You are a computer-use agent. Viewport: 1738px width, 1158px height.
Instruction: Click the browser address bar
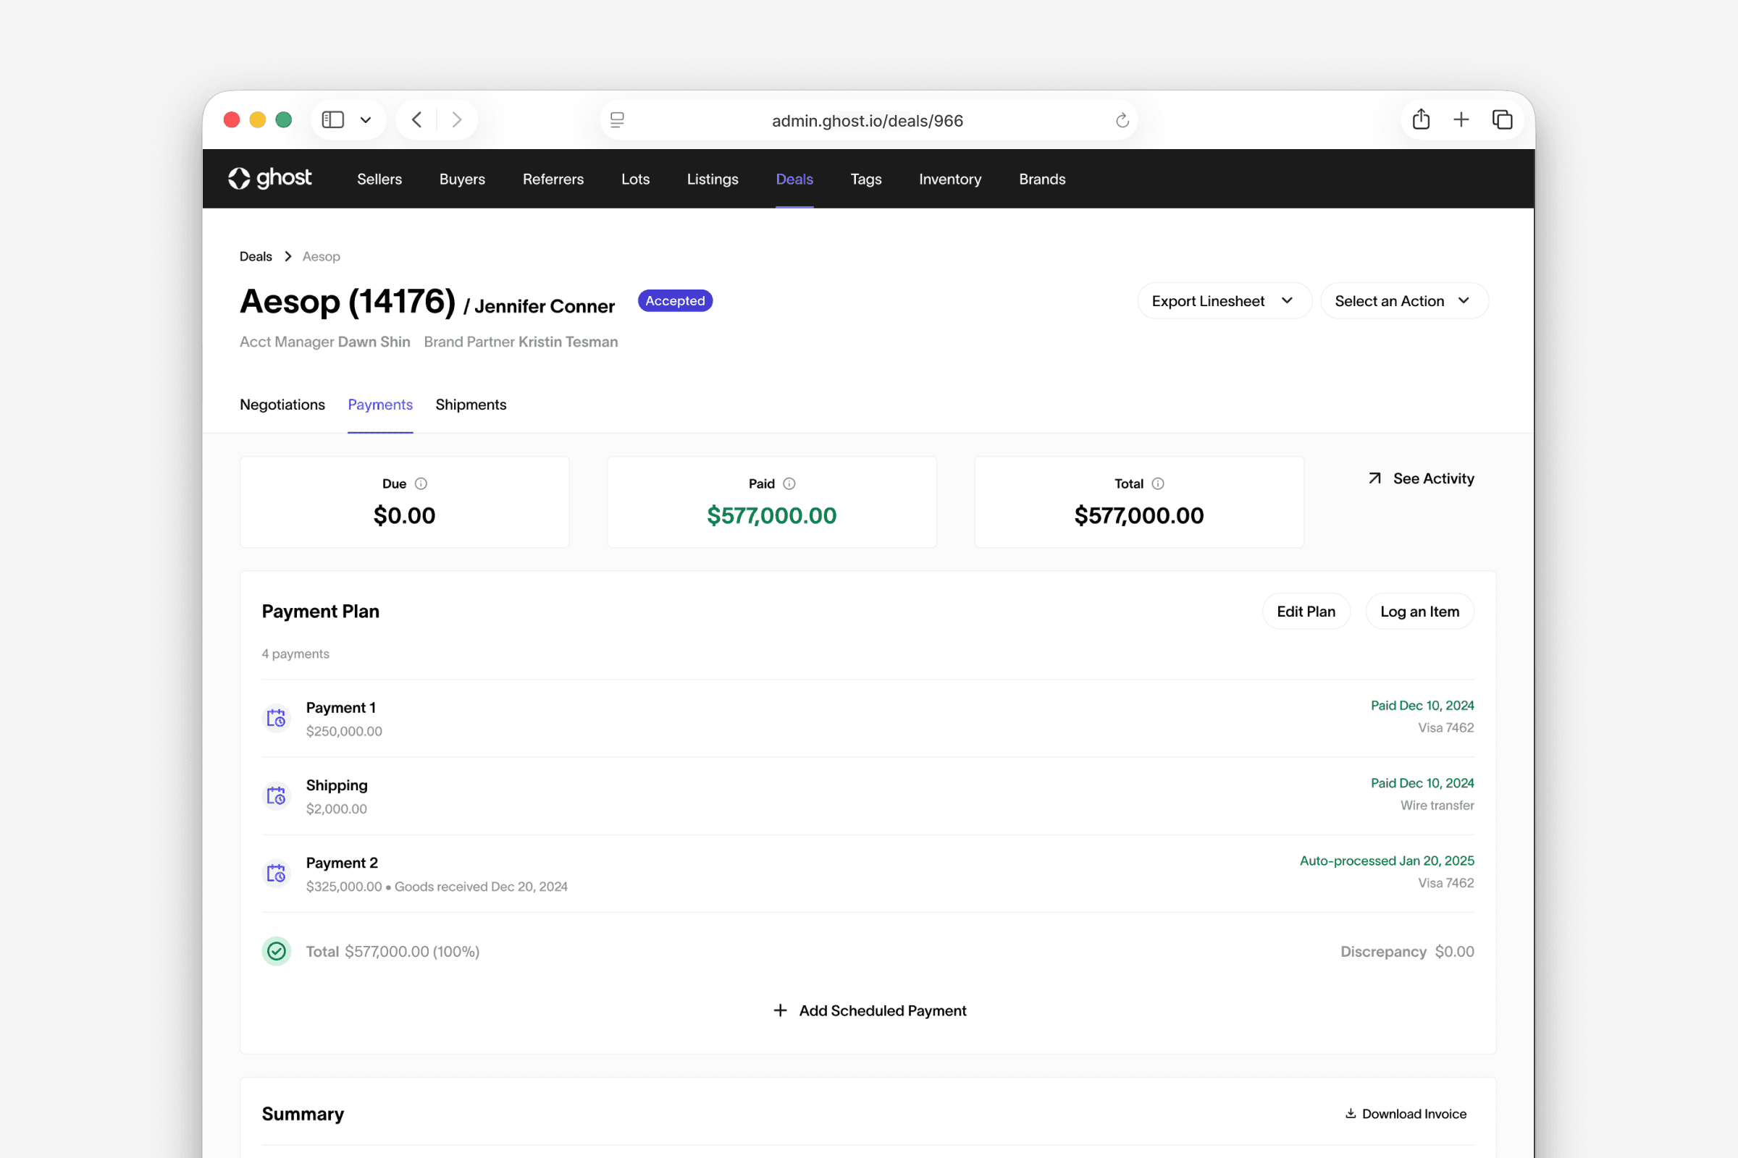pos(867,120)
